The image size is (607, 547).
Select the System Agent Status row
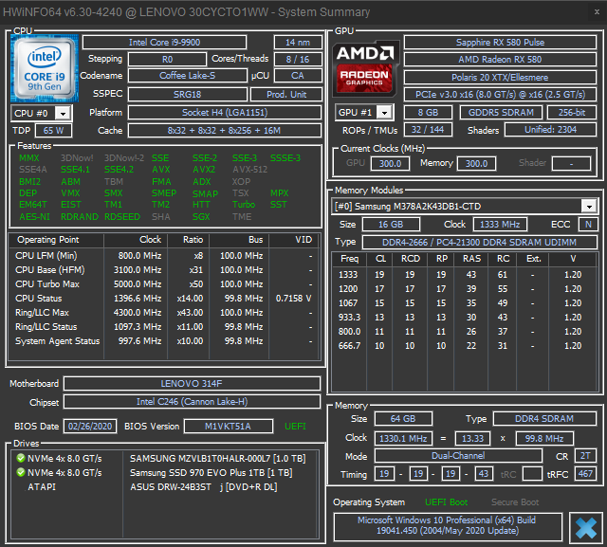coord(163,341)
